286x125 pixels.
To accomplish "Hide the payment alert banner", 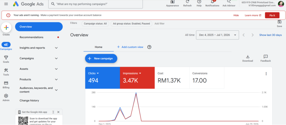I will point(236,15).
